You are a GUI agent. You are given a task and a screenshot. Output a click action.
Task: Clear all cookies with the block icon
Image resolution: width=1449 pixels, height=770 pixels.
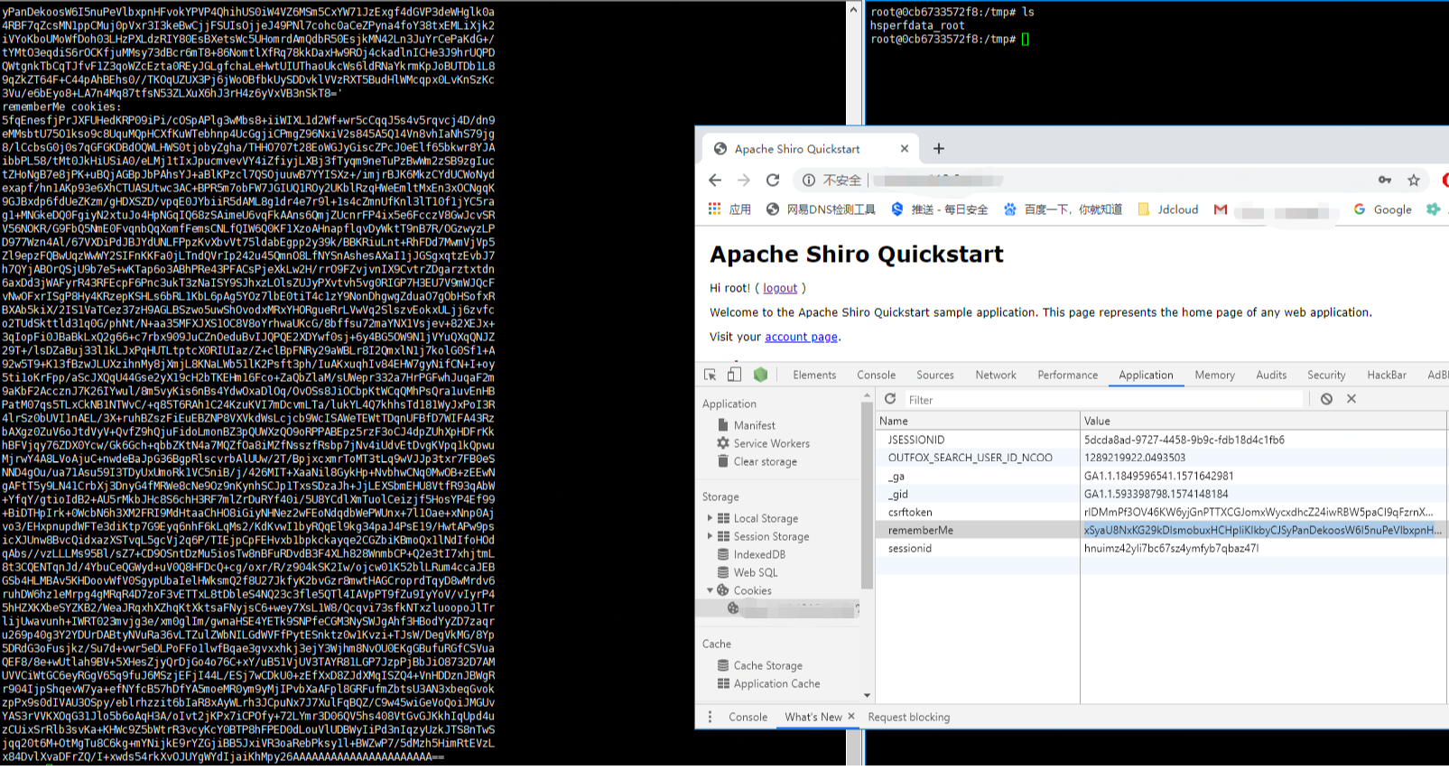point(1326,399)
